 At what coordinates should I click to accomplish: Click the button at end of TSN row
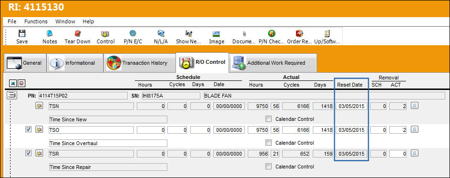click(x=415, y=106)
